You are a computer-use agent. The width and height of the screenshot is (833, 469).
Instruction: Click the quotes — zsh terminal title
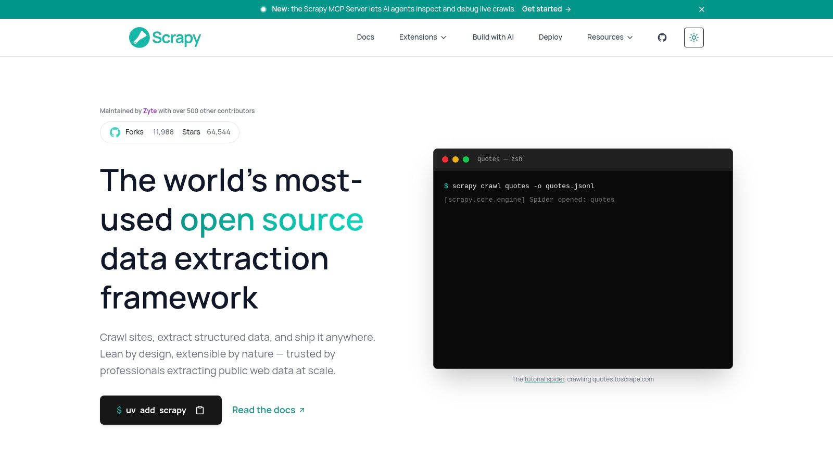point(500,159)
